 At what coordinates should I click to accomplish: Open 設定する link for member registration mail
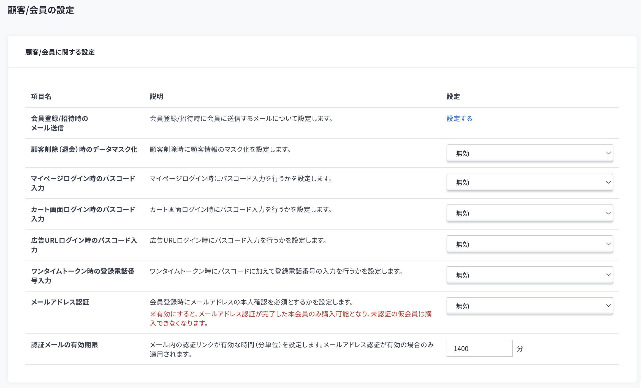[x=459, y=118]
